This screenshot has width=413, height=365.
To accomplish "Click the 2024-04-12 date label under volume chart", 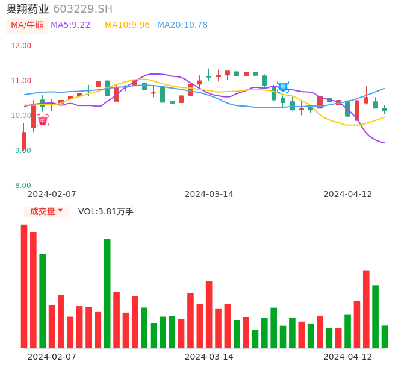I will click(x=347, y=357).
